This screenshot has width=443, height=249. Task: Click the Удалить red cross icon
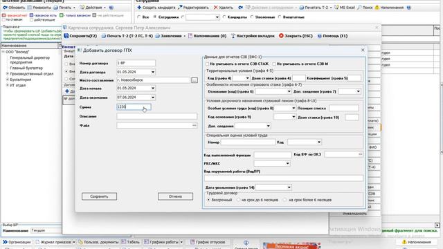tap(215, 8)
